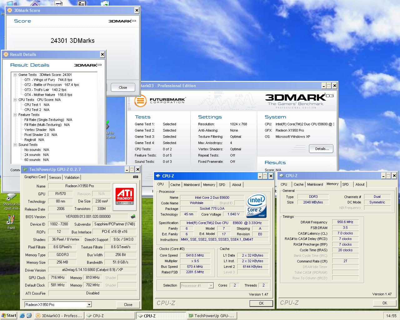The width and height of the screenshot is (400, 320).
Task: Open Mainboard tab in the Processor CPU-Z window
Action: 192,185
